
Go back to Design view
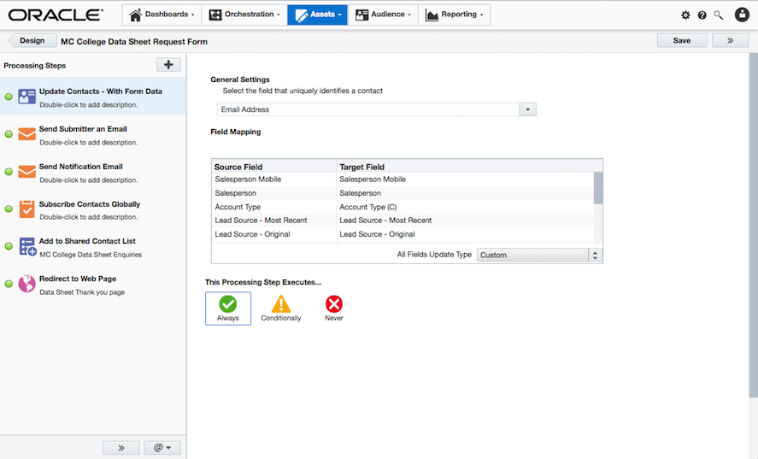click(x=32, y=40)
